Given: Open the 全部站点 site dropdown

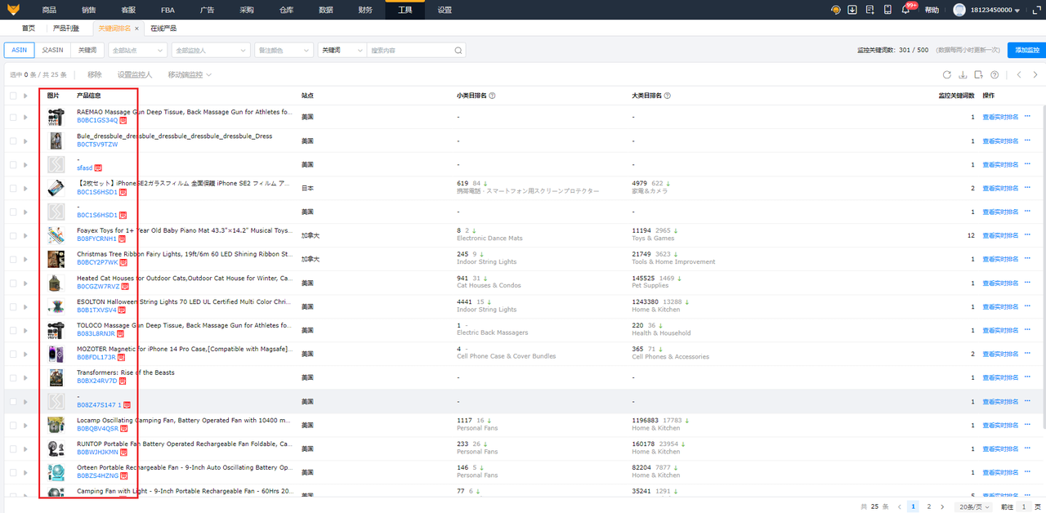Looking at the screenshot, I should (x=136, y=50).
